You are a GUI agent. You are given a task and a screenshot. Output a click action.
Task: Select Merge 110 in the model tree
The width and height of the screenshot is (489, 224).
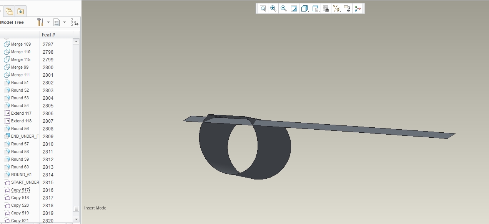point(21,52)
